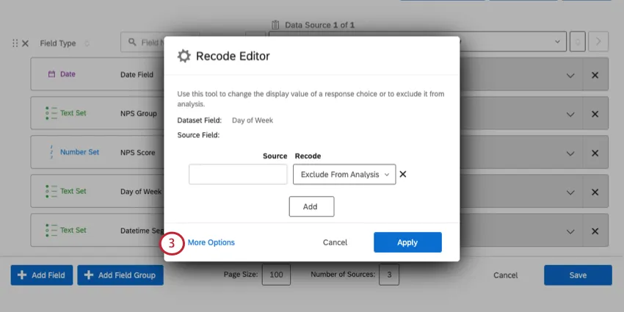Delete the NPS Score row
624x312 pixels.
595,153
